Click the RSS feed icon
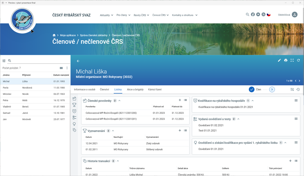Image resolution: width=304 pixels, height=176 pixels. [x=263, y=15]
